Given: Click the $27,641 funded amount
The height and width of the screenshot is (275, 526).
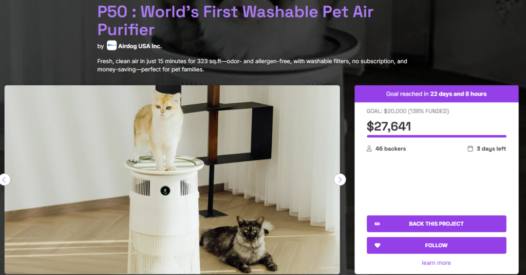Looking at the screenshot, I should 388,126.
